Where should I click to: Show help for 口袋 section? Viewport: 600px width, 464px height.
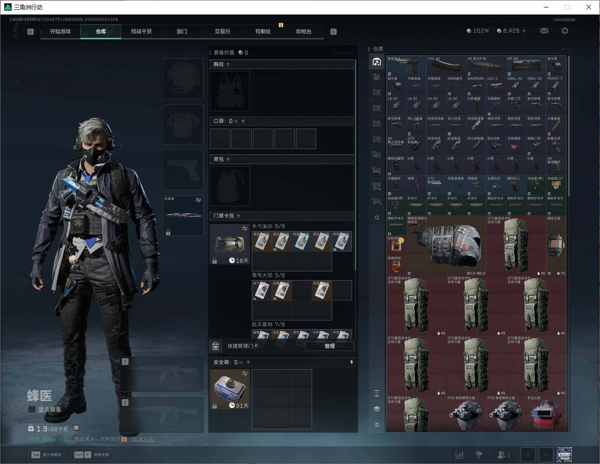tap(243, 121)
